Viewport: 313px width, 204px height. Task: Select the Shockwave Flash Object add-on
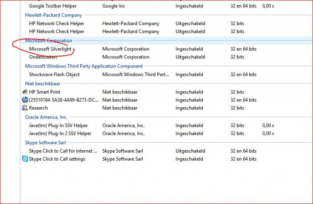[x=54, y=74]
